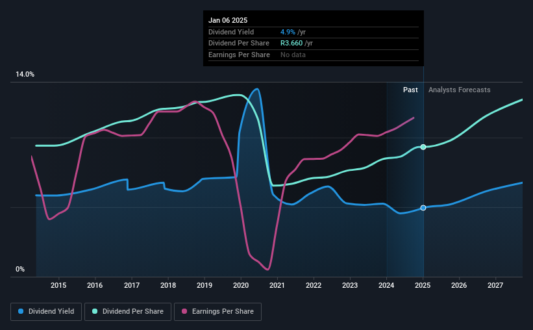Click the 2017 x-axis label
Image resolution: width=533 pixels, height=330 pixels.
point(132,285)
